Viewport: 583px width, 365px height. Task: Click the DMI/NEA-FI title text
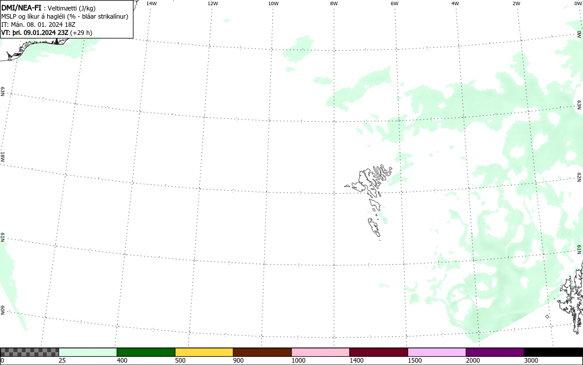pyautogui.click(x=21, y=8)
